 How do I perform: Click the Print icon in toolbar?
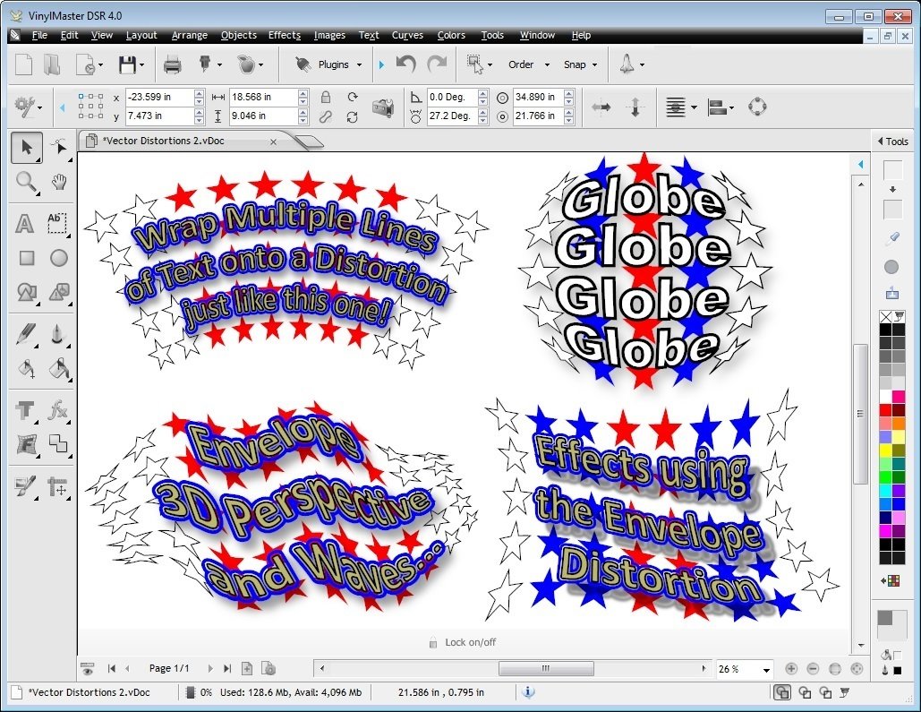point(172,64)
